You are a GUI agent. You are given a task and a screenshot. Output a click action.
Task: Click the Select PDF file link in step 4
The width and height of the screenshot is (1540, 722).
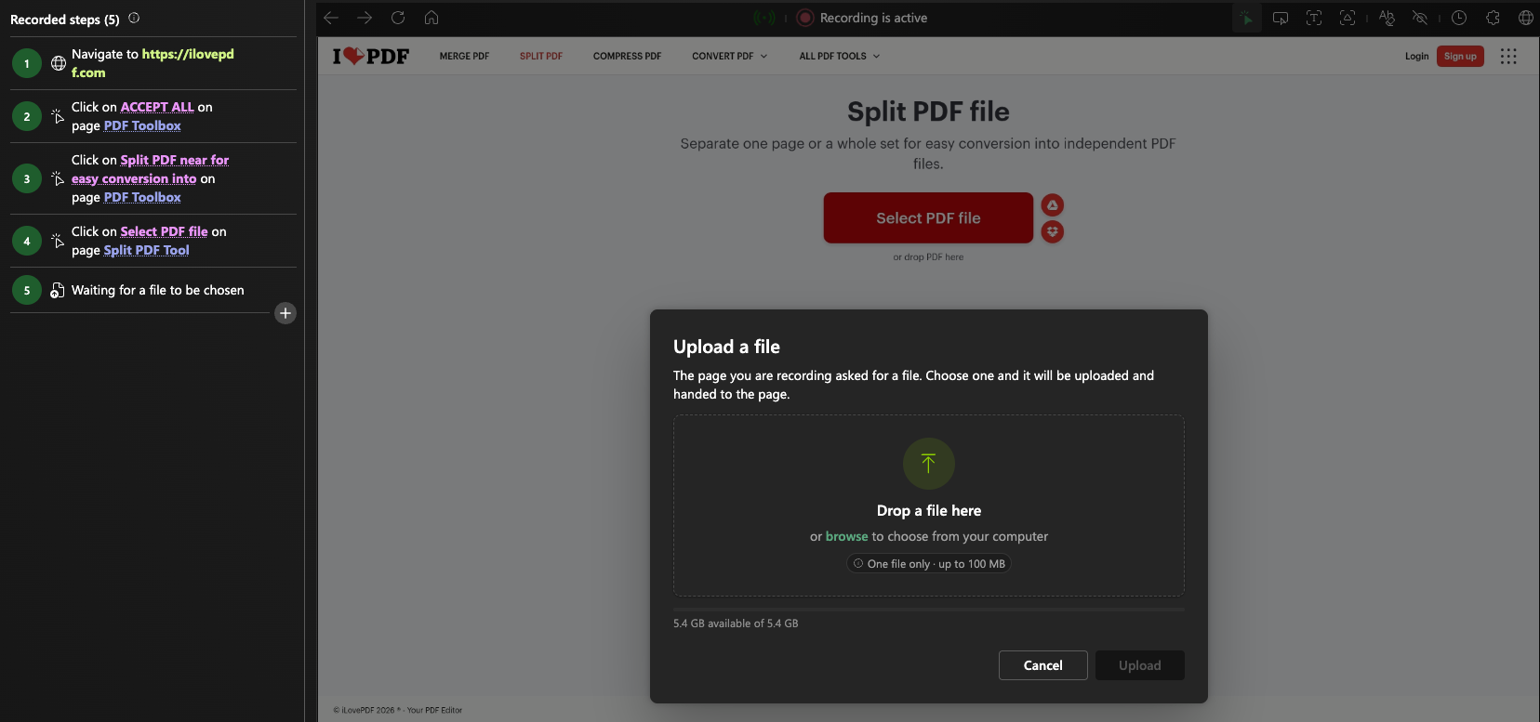tap(164, 231)
